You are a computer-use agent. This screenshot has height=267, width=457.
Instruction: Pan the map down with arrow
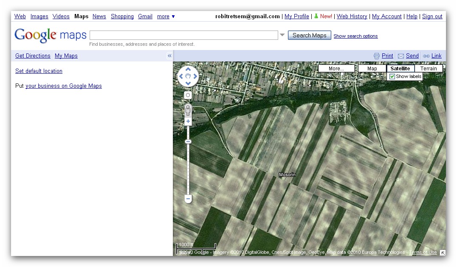188,83
